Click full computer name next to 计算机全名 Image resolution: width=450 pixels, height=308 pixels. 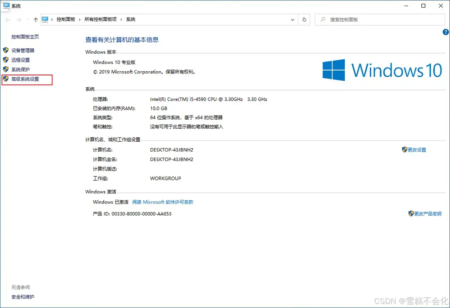(x=172, y=159)
